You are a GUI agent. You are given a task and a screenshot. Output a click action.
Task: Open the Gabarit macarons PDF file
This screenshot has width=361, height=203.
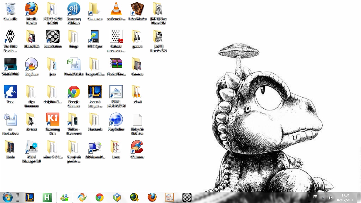(x=116, y=41)
